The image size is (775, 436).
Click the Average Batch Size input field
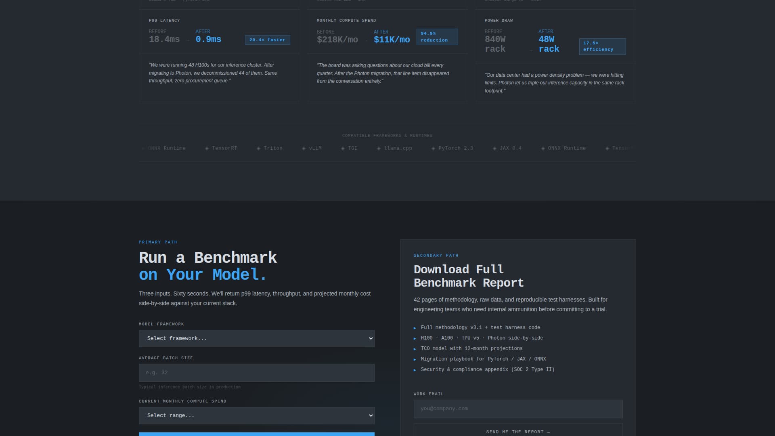pyautogui.click(x=256, y=373)
